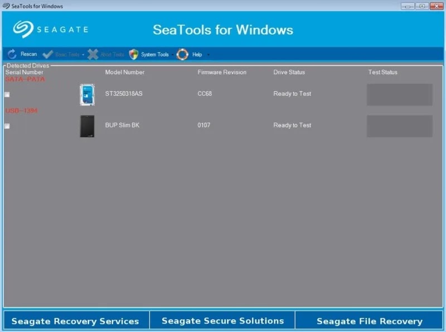The width and height of the screenshot is (446, 332).
Task: Tick the checkbox for BUP Slim BK drive
Action: tap(7, 126)
